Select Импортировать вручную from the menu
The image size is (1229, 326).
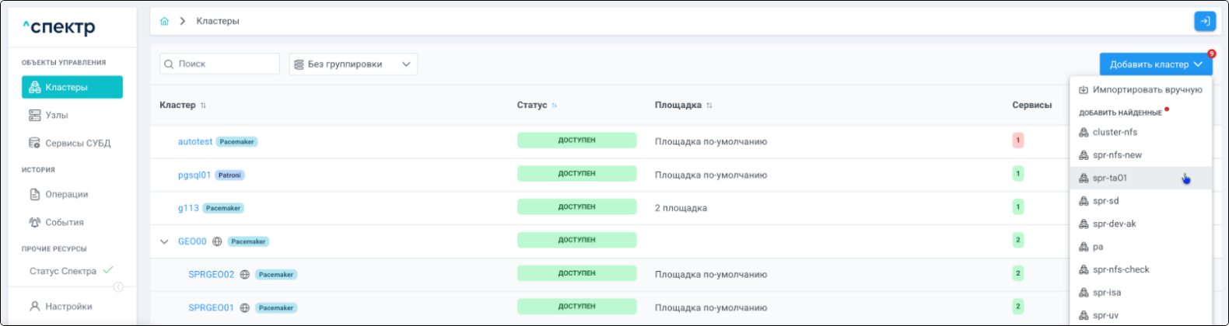(x=1140, y=90)
